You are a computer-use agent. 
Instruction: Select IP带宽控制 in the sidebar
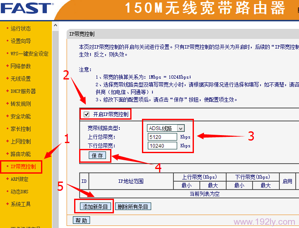[x=23, y=167]
